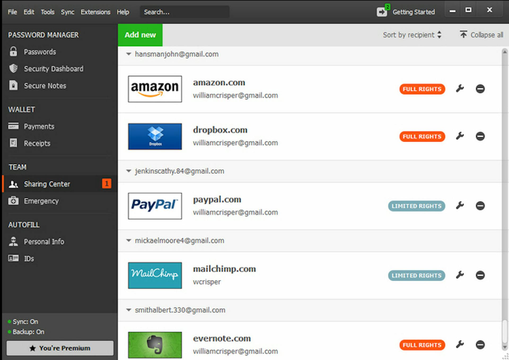Select the Evernote logo thumbnail

[x=155, y=345]
